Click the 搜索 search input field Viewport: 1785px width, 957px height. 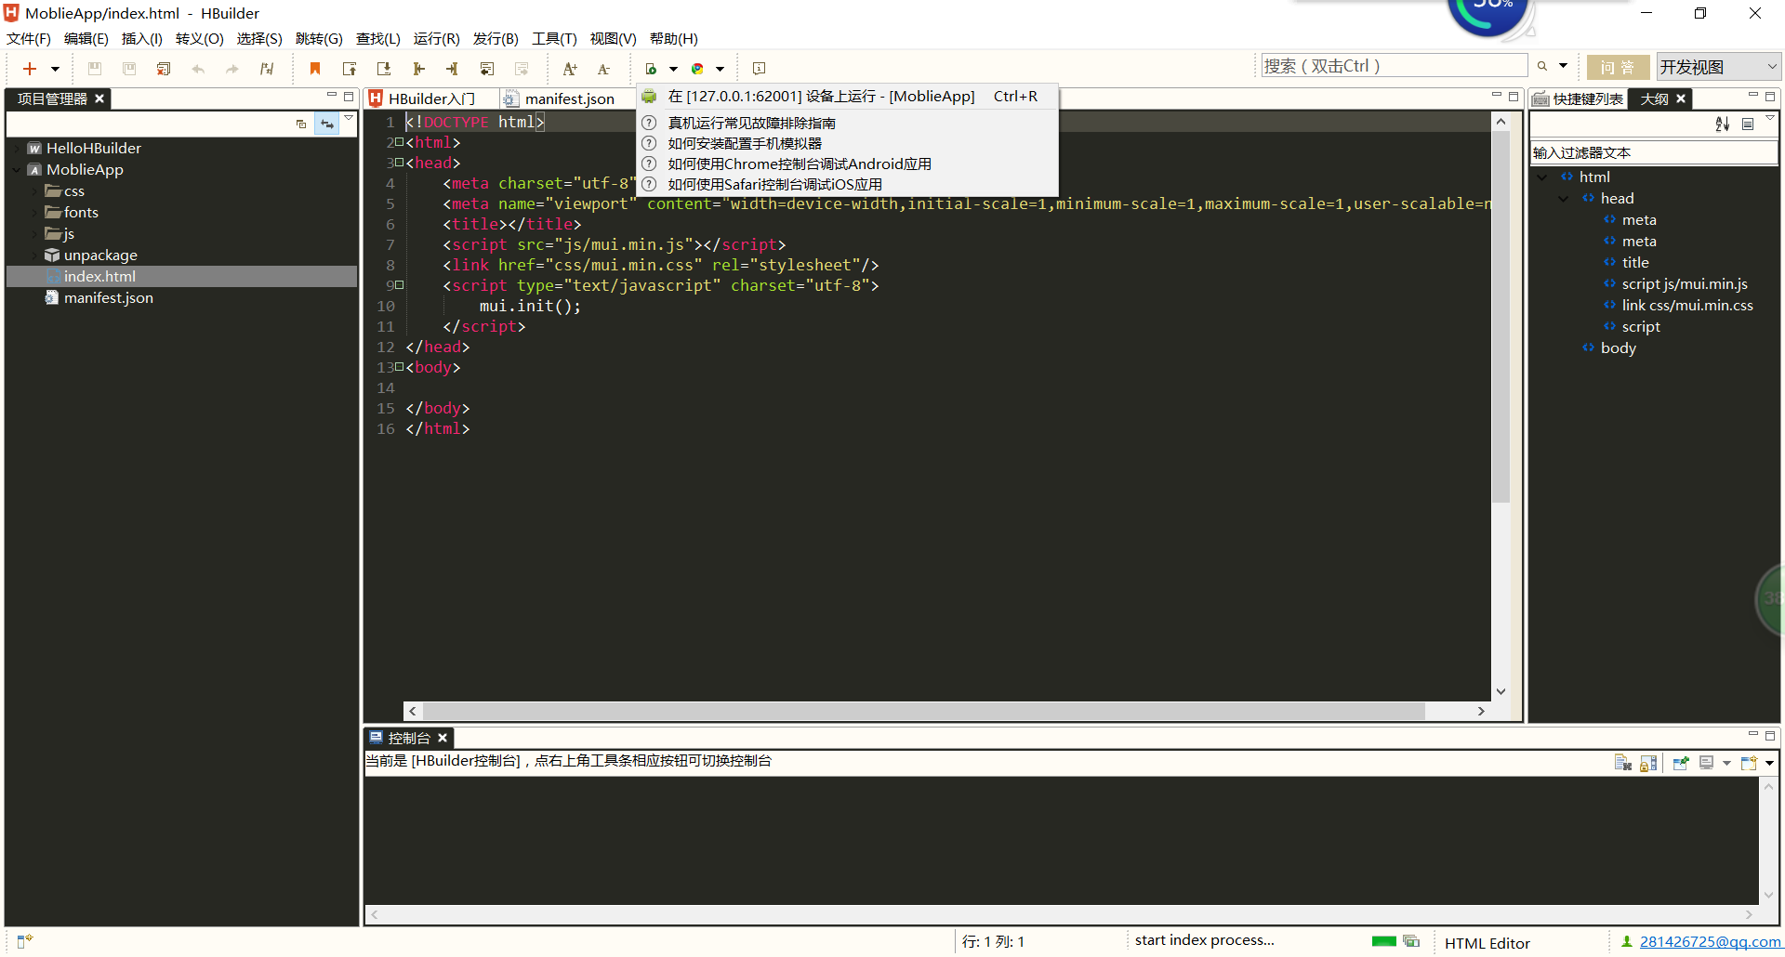point(1394,66)
